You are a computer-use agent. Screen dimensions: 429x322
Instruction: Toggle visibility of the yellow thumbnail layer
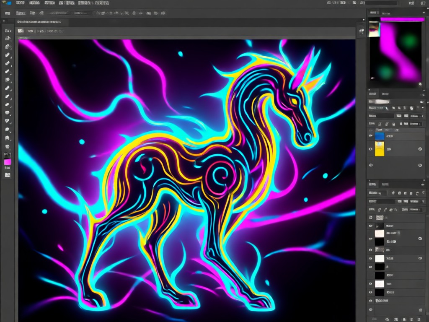pyautogui.click(x=371, y=149)
